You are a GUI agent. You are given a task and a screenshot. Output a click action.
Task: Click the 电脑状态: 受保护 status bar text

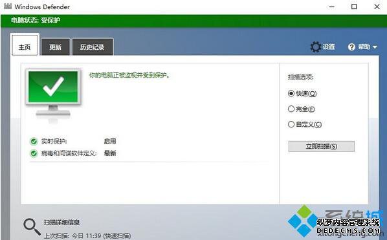[x=36, y=20]
